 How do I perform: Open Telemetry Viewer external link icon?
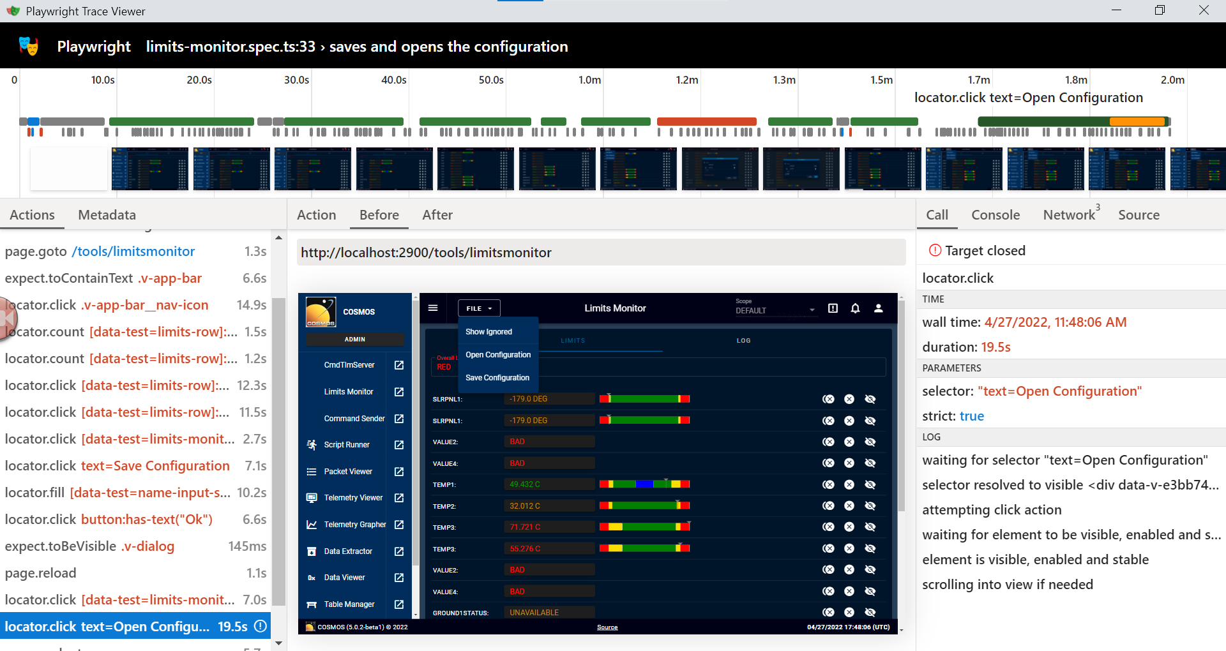(399, 498)
